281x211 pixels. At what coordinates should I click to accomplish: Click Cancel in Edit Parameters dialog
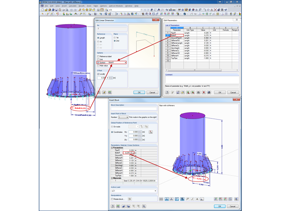[x=233, y=93]
